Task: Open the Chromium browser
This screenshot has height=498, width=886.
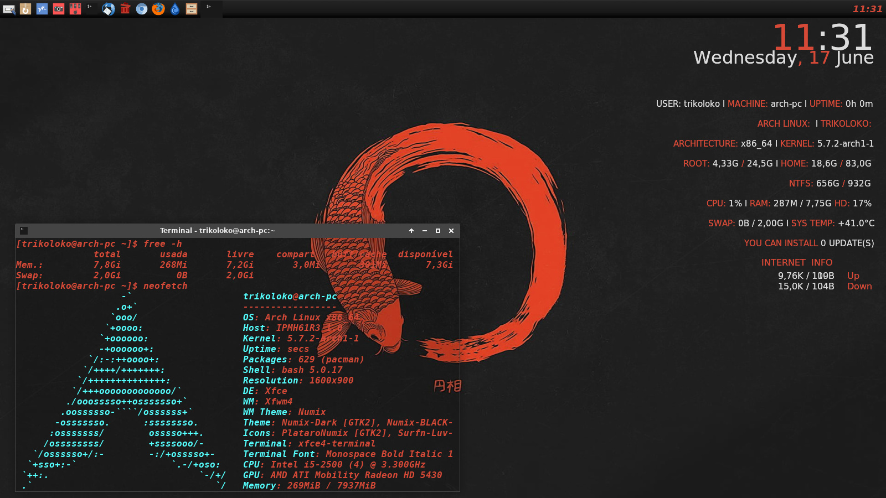Action: [x=142, y=9]
